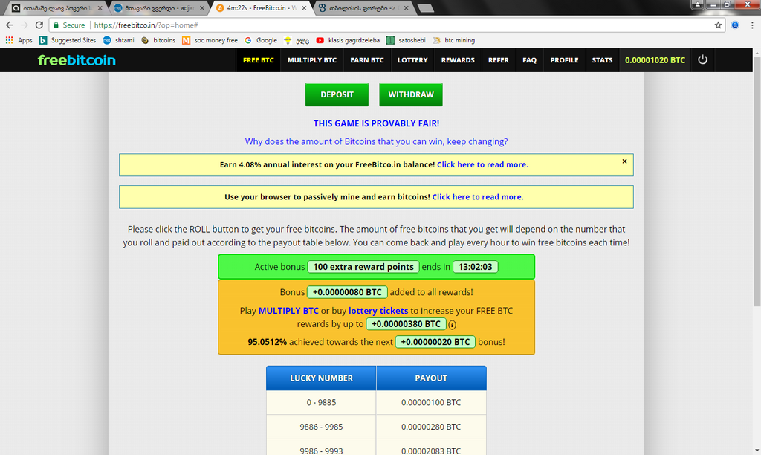Click the freebitcoin logo
The width and height of the screenshot is (761, 455).
(77, 60)
